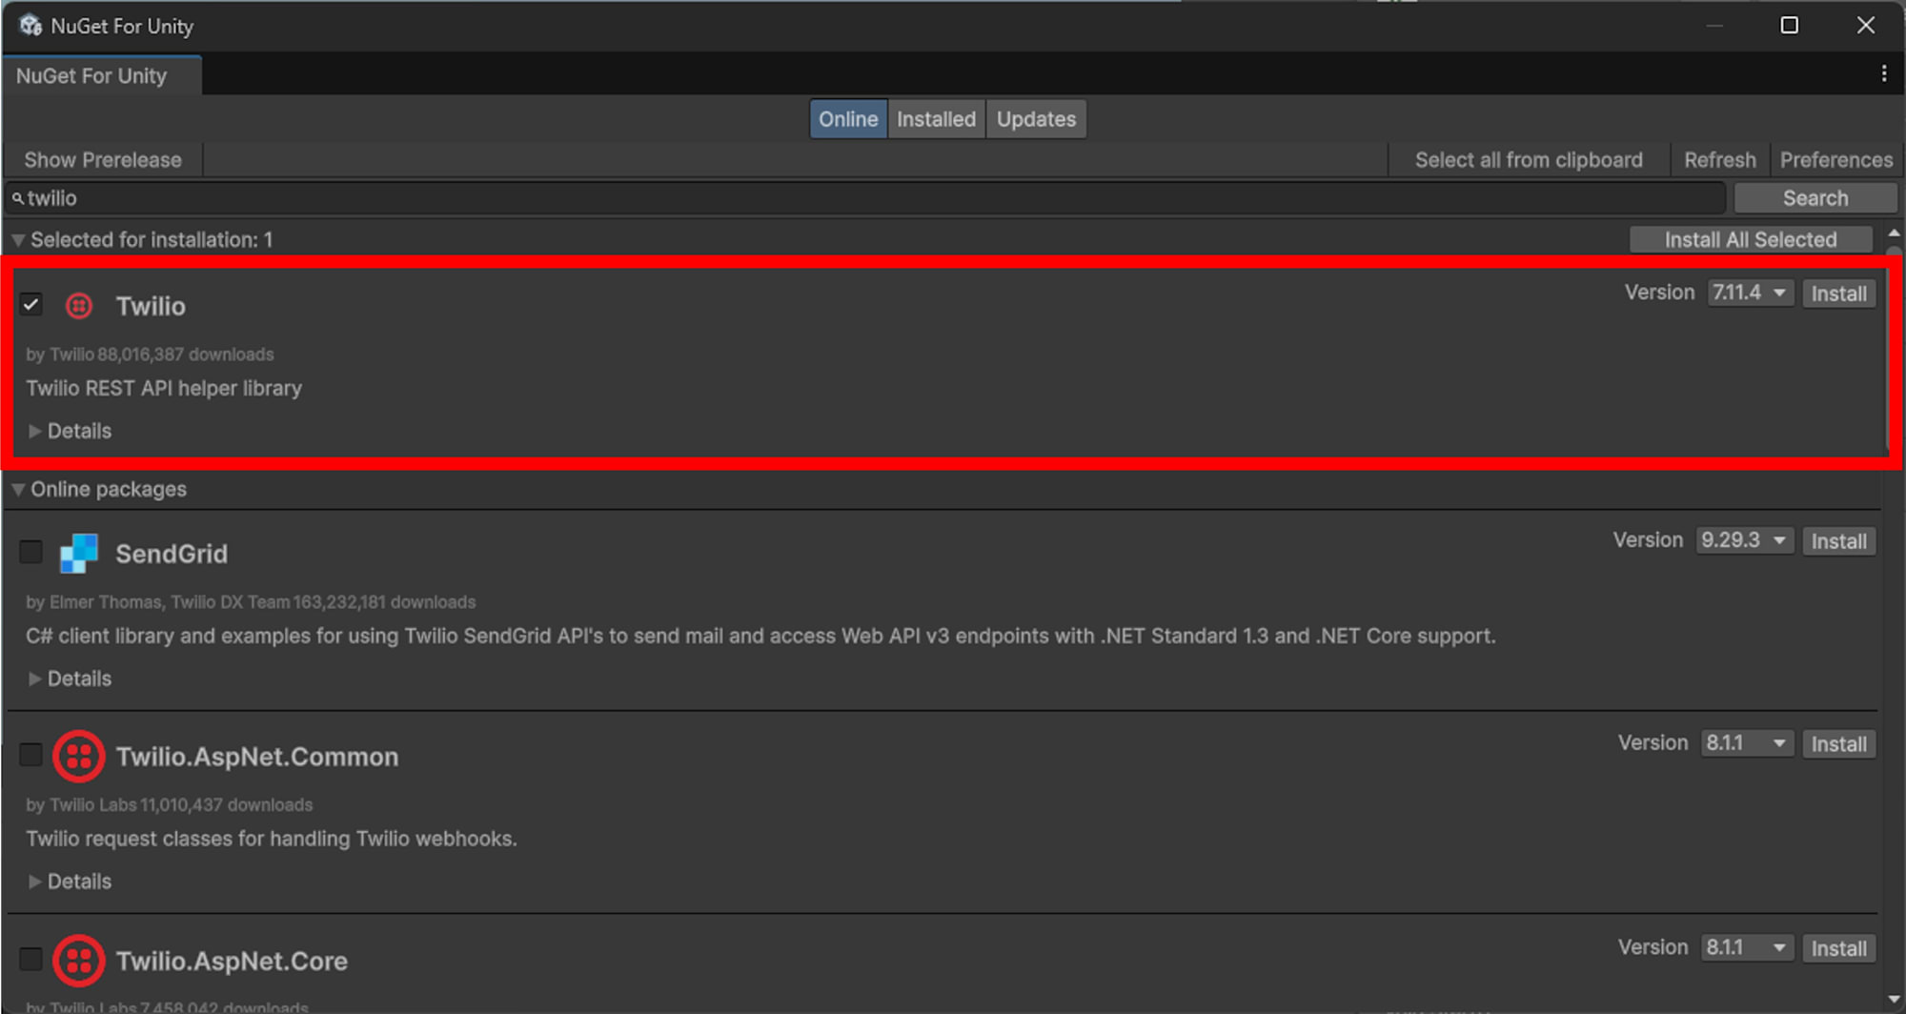Click the Twilio package logo icon
1906x1014 pixels.
pyautogui.click(x=79, y=306)
